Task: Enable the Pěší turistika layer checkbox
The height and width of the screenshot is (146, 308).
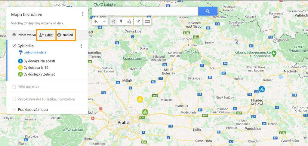Action: (14, 87)
